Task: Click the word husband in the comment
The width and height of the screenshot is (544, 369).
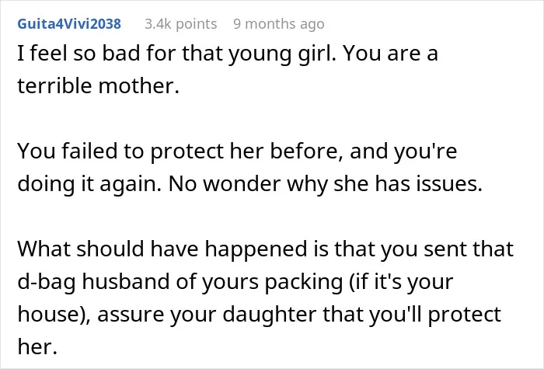Action: pos(126,282)
